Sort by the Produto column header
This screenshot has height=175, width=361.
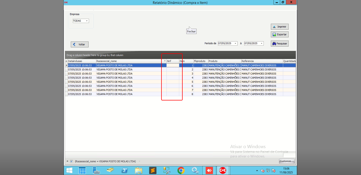(x=224, y=61)
